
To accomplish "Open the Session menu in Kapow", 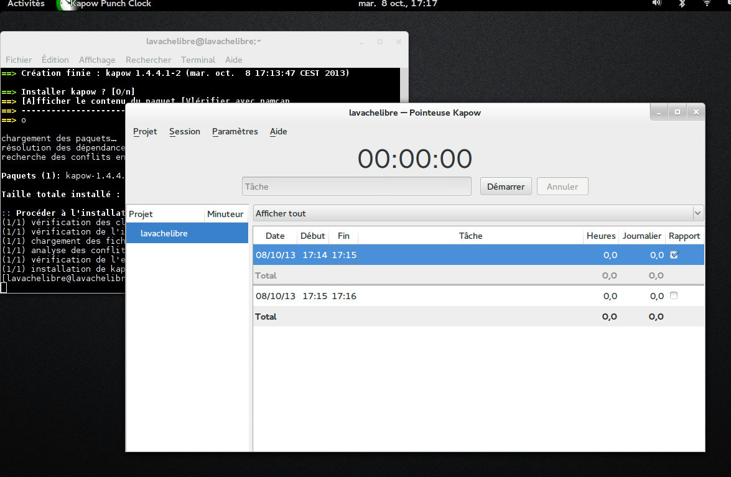I will (x=185, y=131).
